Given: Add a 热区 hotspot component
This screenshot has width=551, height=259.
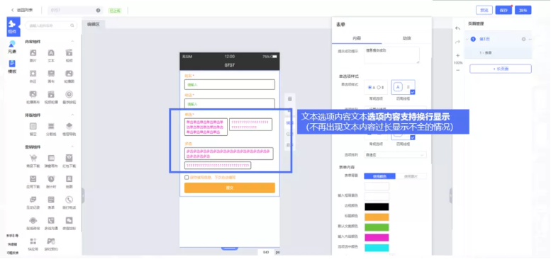Looking at the screenshot, I should pos(33,76).
